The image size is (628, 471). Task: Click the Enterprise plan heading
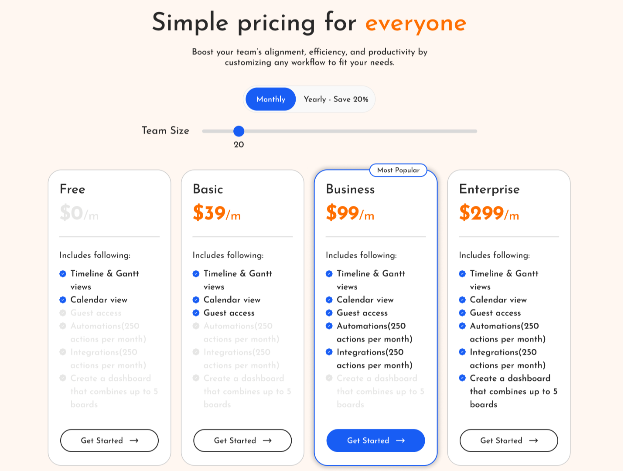(x=489, y=189)
